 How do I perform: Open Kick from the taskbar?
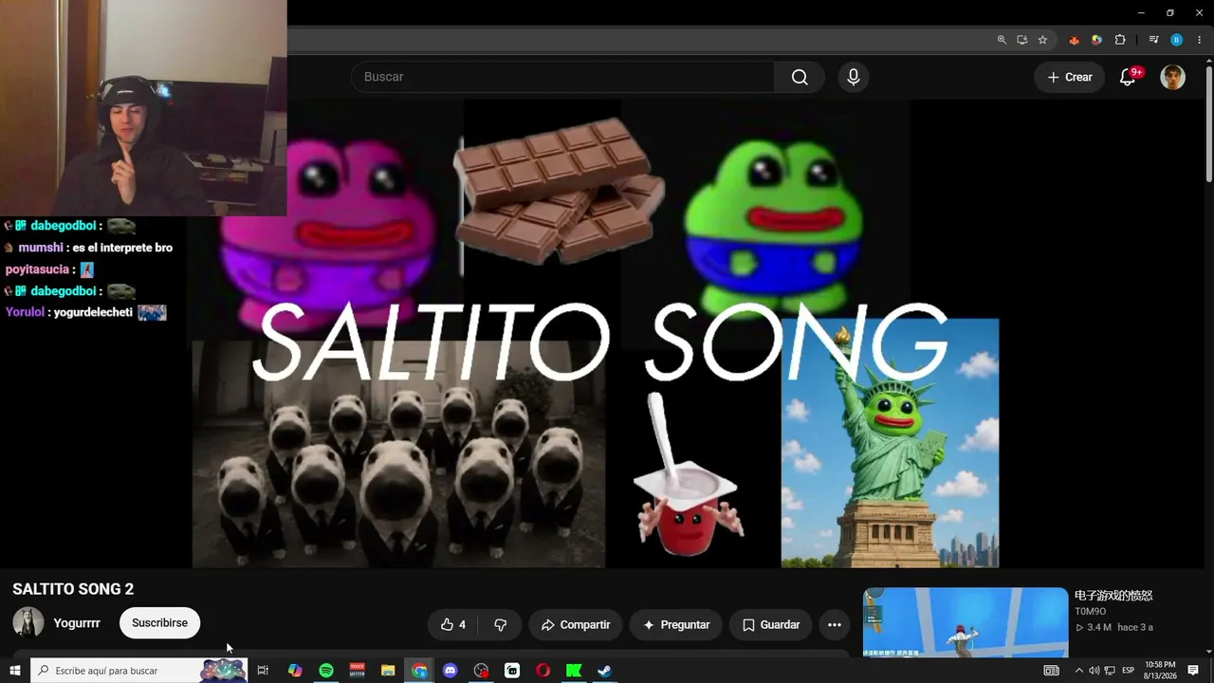574,671
